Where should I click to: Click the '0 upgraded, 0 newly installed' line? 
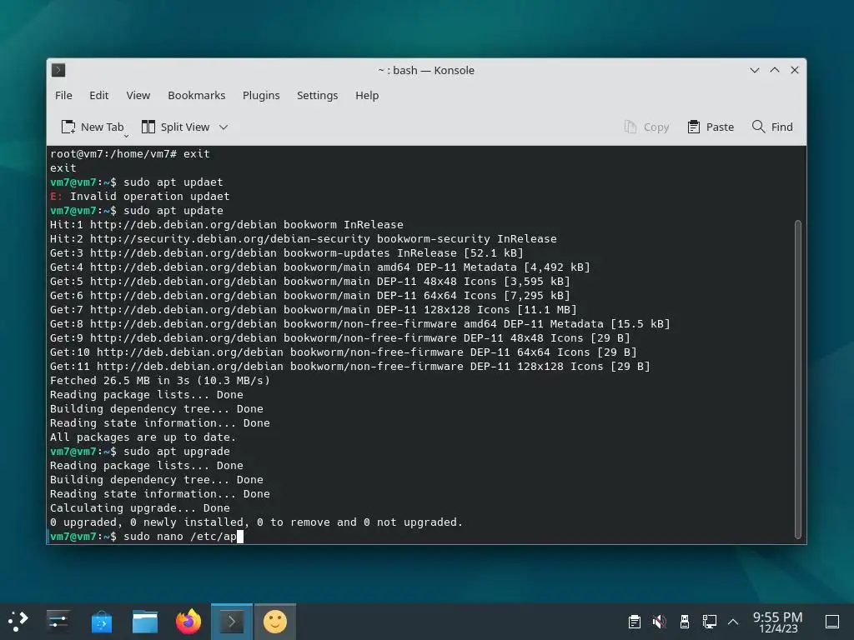[x=256, y=522]
